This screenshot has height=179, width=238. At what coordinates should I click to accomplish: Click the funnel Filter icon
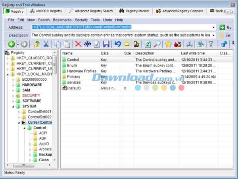(211, 44)
